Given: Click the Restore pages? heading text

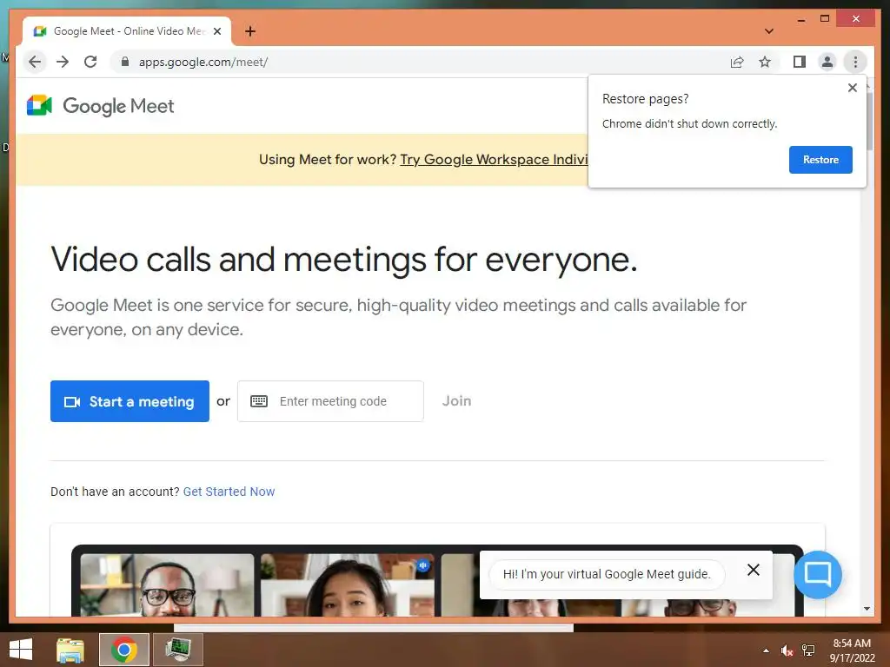Looking at the screenshot, I should [x=646, y=99].
